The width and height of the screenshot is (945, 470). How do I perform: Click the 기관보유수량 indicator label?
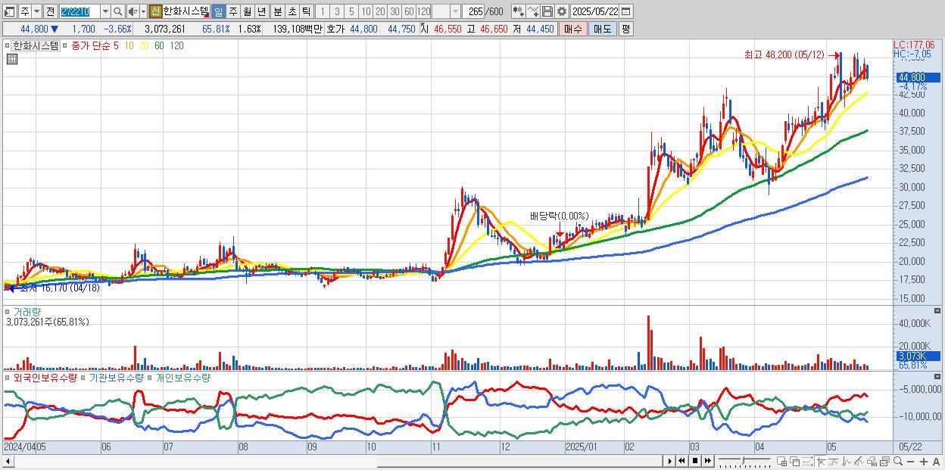[117, 377]
